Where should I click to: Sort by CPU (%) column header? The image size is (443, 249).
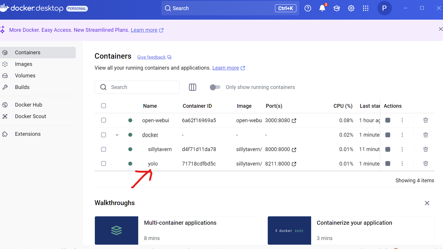point(343,106)
